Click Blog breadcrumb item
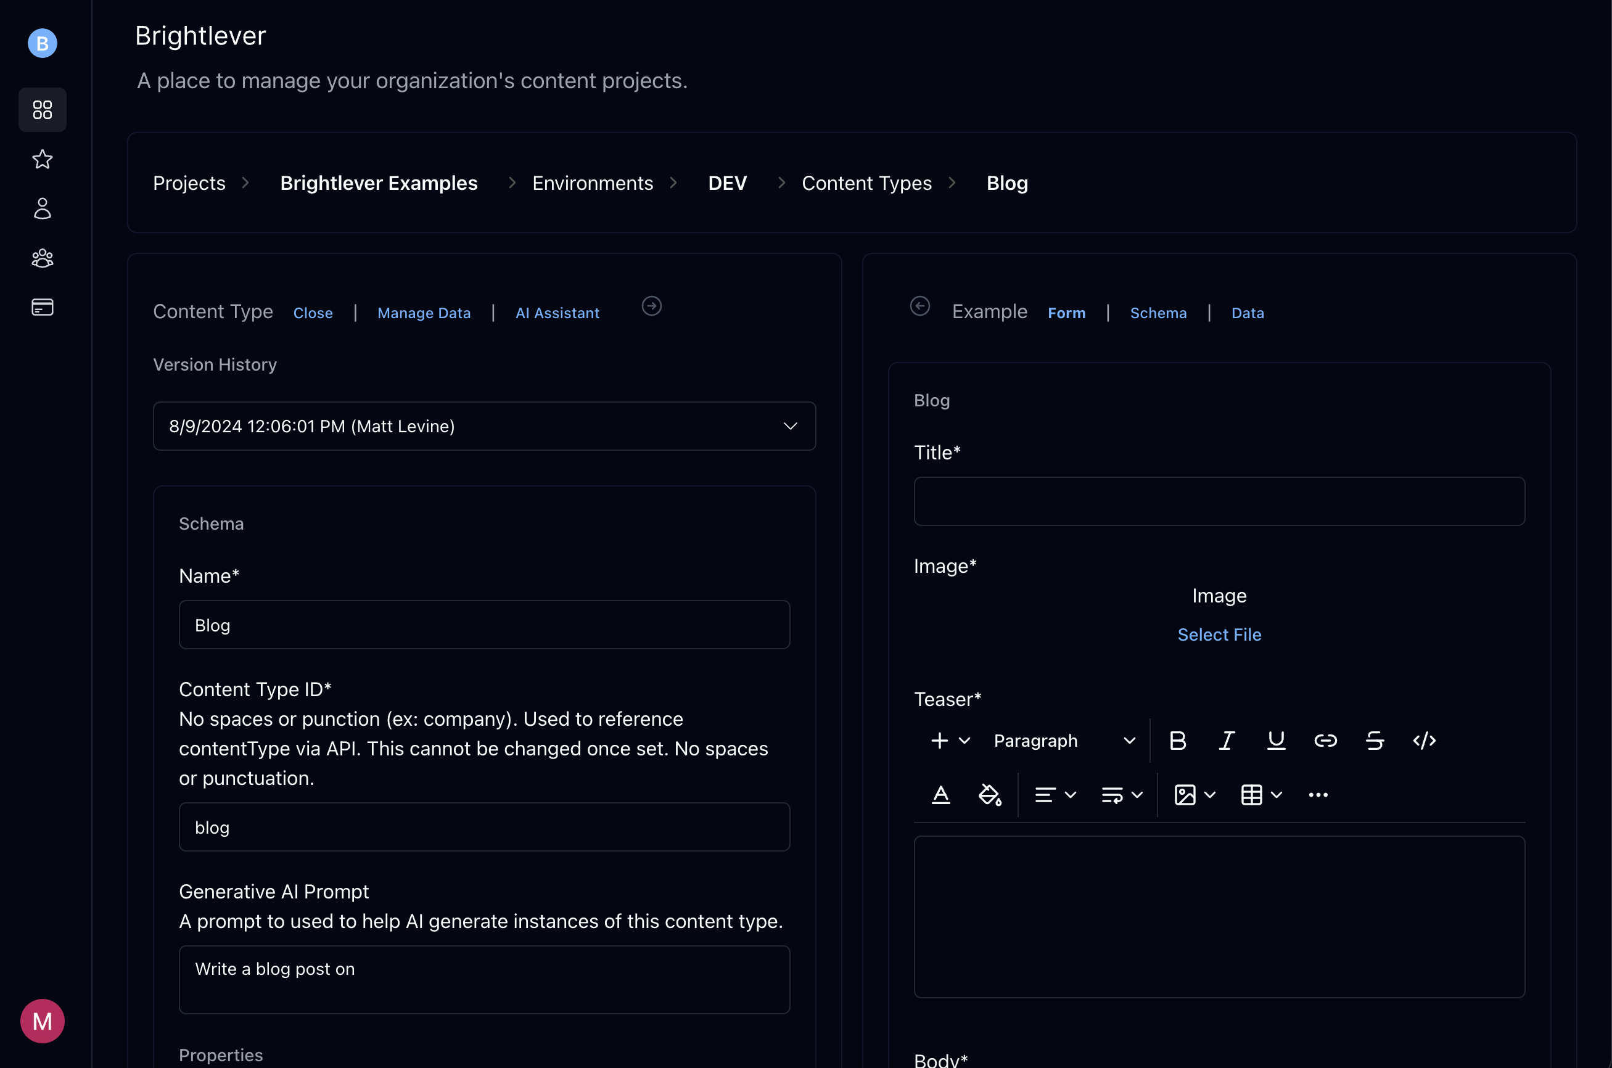 (x=1007, y=183)
